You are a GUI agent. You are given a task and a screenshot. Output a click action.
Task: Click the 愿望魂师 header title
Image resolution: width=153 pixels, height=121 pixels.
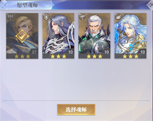point(27,5)
